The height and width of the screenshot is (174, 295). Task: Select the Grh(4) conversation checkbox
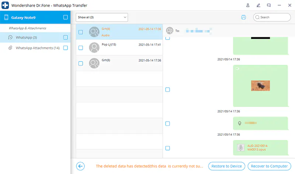click(81, 32)
